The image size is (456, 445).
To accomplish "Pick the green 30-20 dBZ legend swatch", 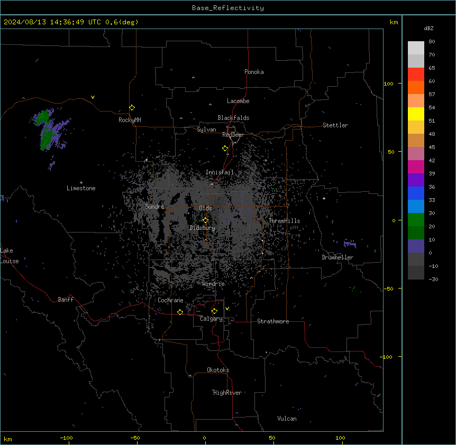I will point(416,220).
